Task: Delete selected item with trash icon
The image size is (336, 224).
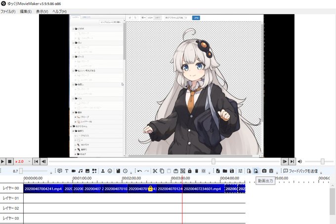Action: coord(197,171)
